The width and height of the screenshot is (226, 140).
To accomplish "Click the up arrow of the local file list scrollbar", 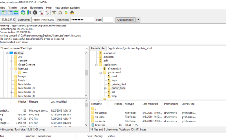I will [x=86, y=101].
